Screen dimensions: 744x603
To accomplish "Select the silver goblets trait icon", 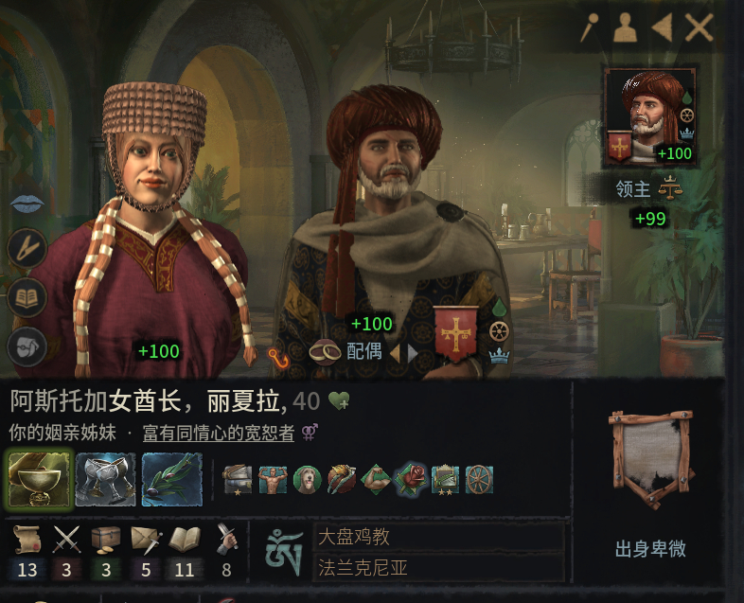I will (105, 479).
